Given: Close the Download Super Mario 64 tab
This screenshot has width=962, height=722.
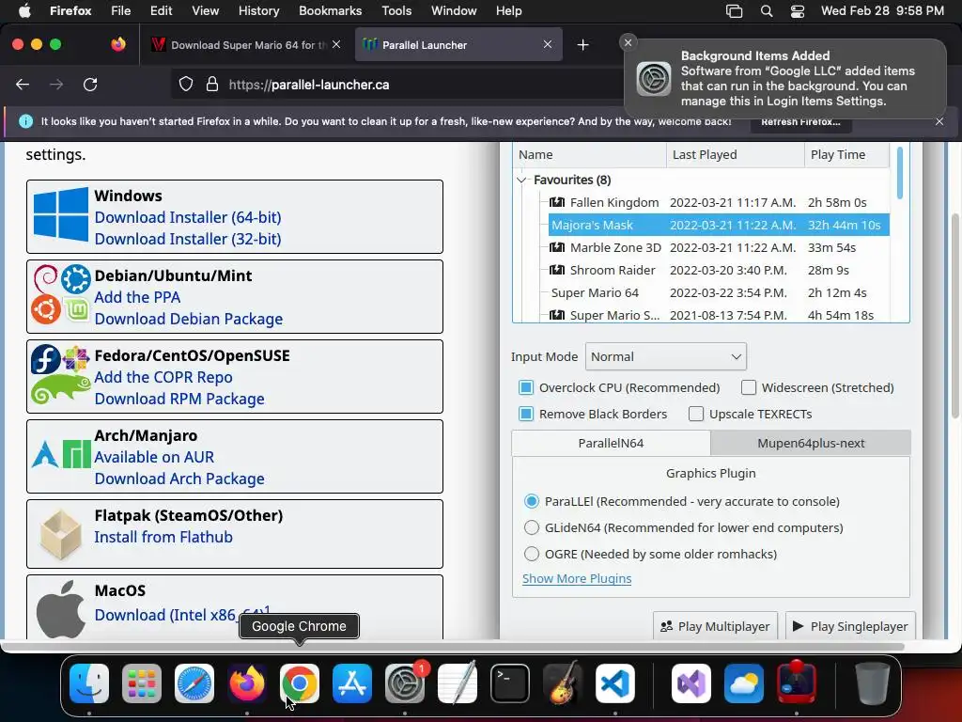Looking at the screenshot, I should pos(336,44).
